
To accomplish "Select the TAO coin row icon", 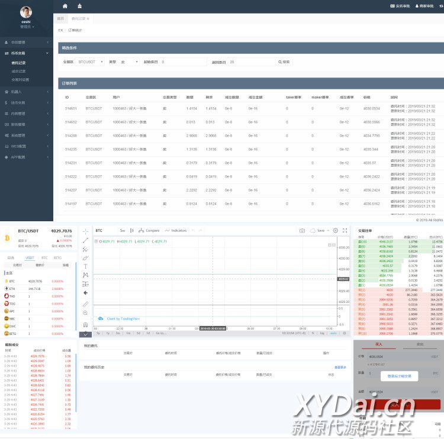I will coord(7,296).
